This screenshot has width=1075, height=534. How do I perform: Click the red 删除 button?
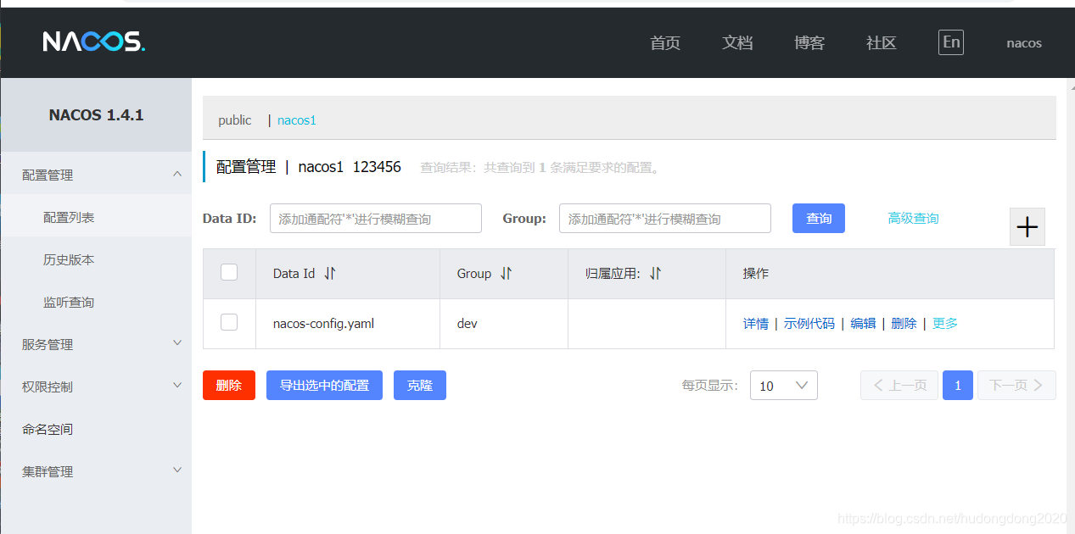(x=229, y=385)
